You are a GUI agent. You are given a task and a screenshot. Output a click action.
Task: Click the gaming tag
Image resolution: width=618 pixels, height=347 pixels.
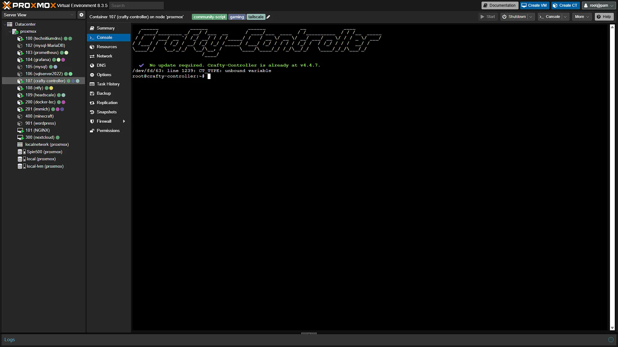[237, 17]
